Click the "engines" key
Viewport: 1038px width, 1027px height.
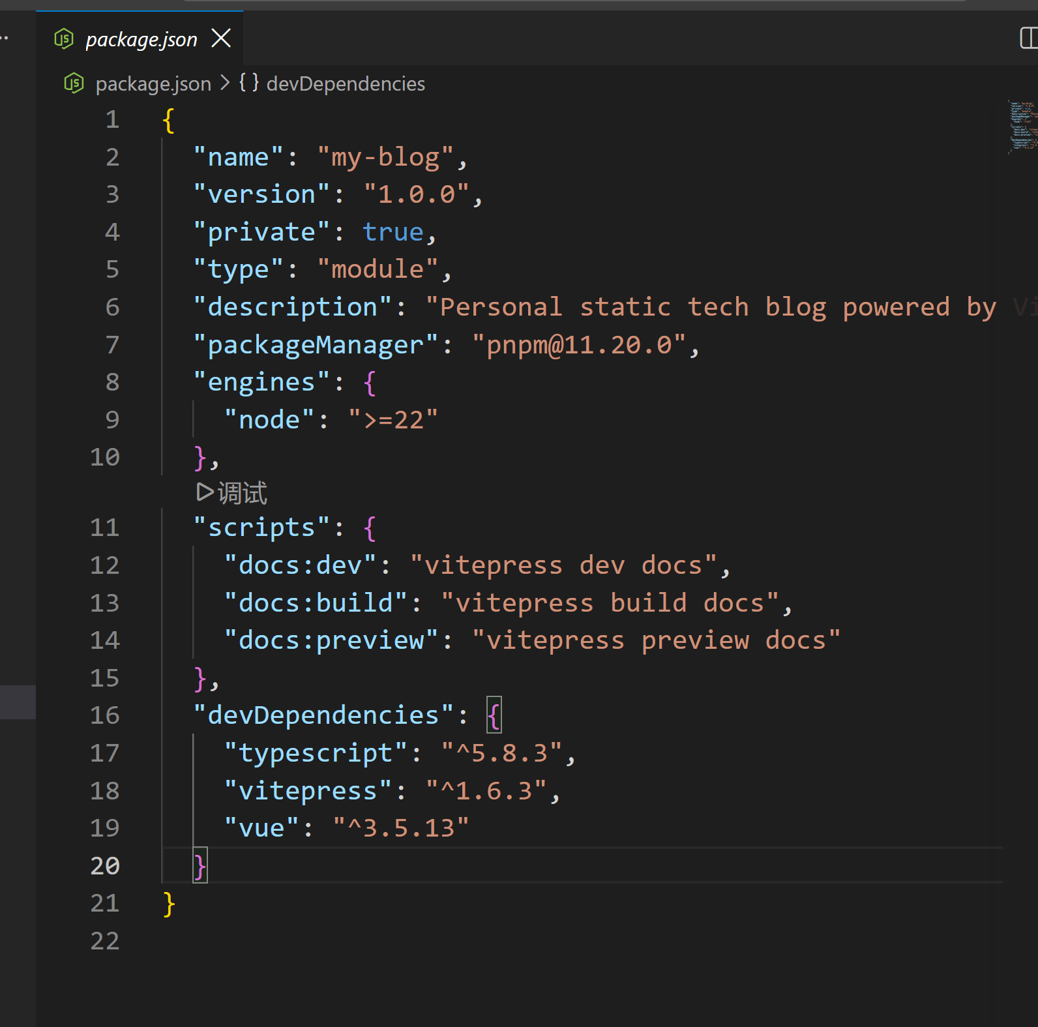pyautogui.click(x=261, y=382)
